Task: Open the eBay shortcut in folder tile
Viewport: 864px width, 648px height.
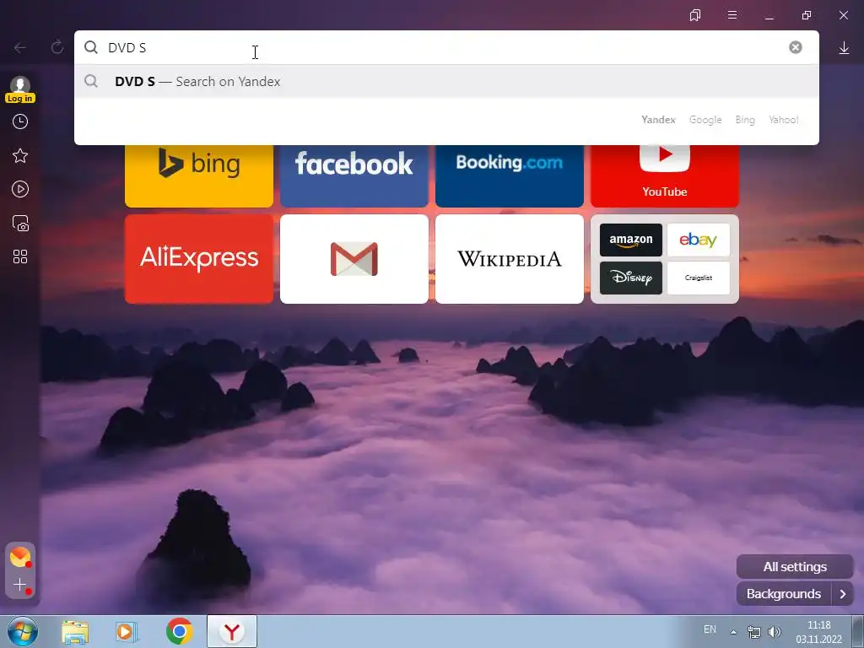Action: [698, 240]
